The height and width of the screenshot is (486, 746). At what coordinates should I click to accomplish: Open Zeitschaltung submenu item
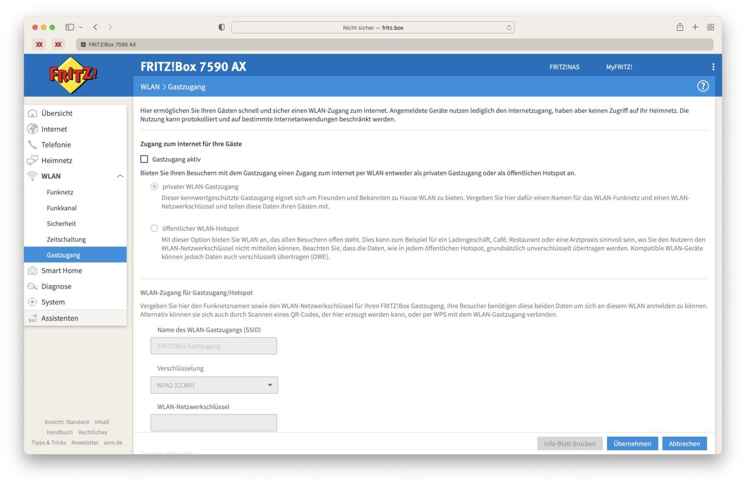66,239
